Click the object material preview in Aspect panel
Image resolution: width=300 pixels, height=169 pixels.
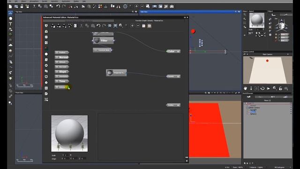click(257, 20)
